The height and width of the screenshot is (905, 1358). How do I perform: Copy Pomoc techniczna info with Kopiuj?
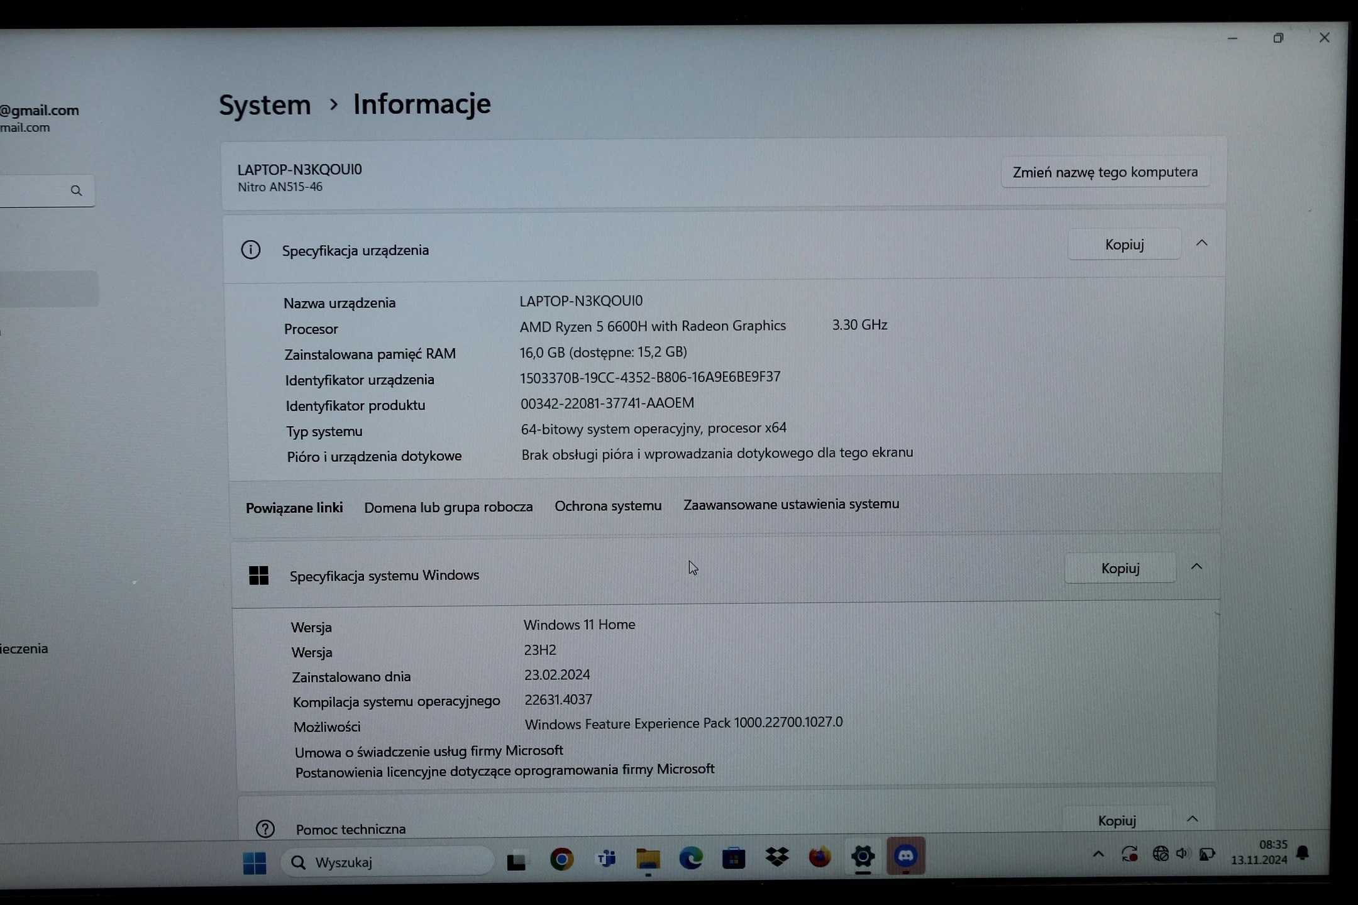click(1117, 820)
